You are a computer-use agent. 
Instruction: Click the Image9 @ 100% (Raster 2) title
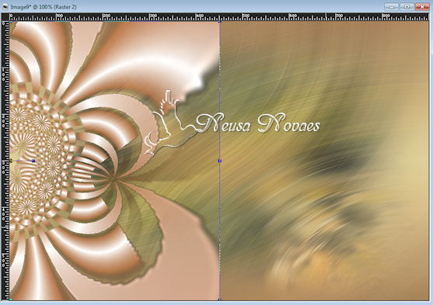(x=44, y=7)
